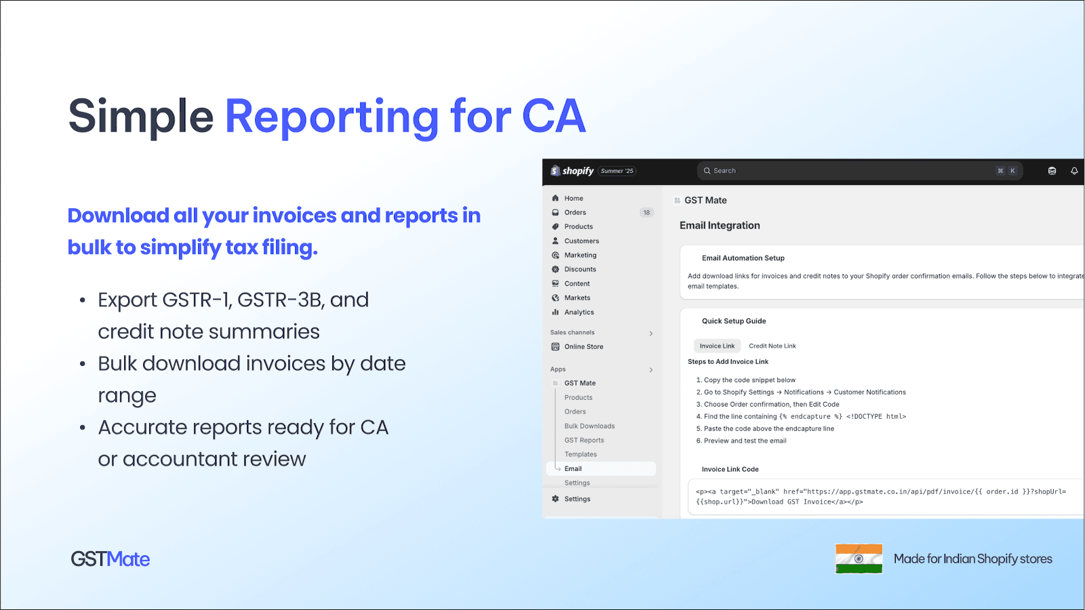Click the Orders inbox icon
Image resolution: width=1085 pixels, height=610 pixels.
tap(555, 213)
